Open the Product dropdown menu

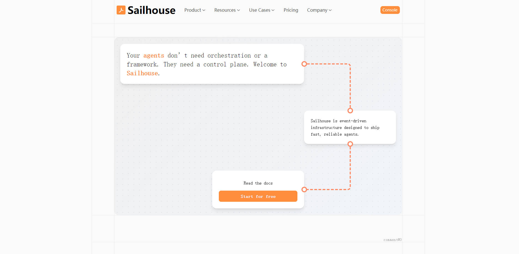[194, 10]
